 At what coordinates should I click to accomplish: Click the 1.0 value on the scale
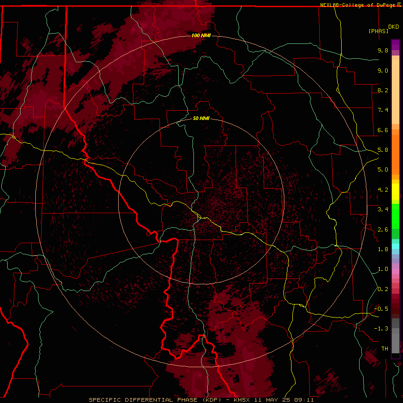pos(383,269)
